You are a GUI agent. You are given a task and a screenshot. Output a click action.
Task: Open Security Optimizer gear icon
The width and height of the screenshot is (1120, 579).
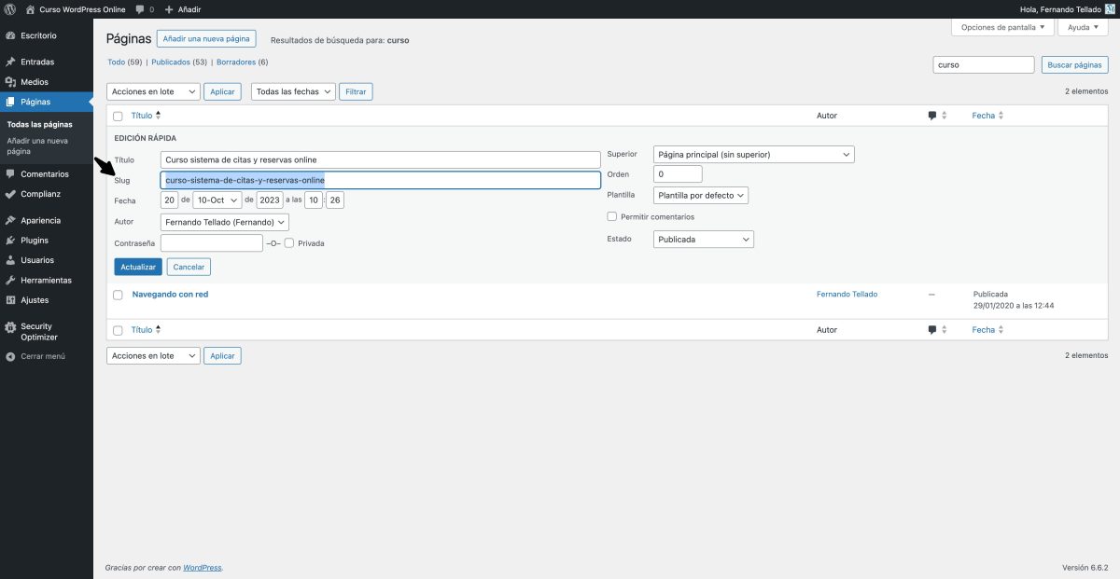[x=10, y=327]
